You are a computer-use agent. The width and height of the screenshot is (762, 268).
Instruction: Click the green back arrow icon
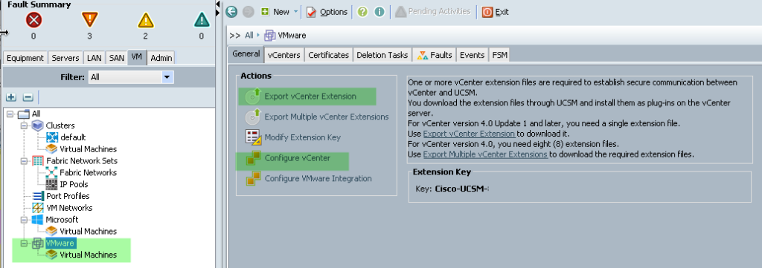click(231, 12)
